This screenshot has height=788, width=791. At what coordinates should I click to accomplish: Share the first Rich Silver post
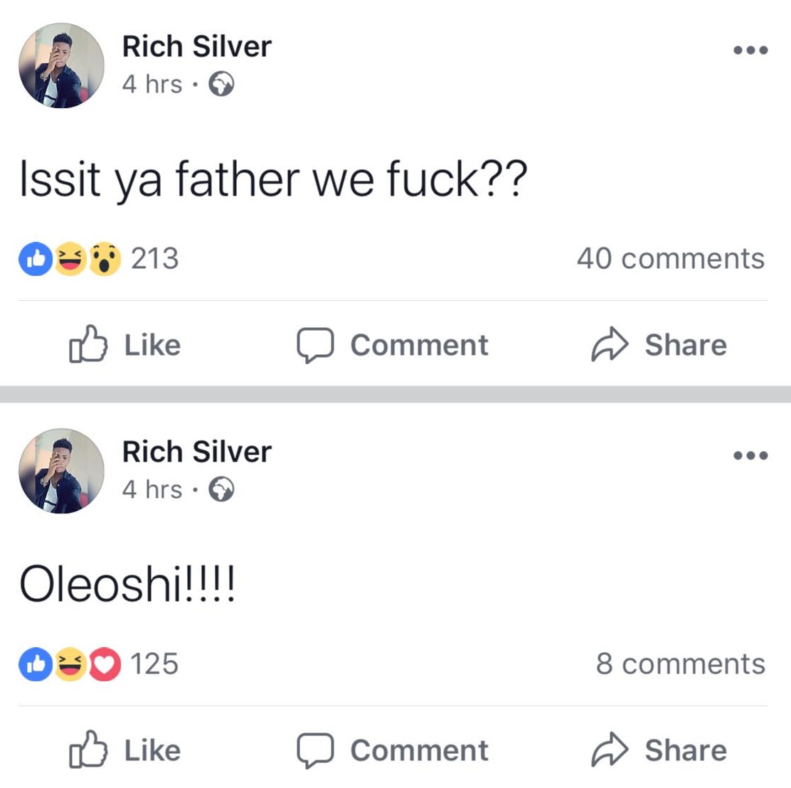click(x=659, y=345)
